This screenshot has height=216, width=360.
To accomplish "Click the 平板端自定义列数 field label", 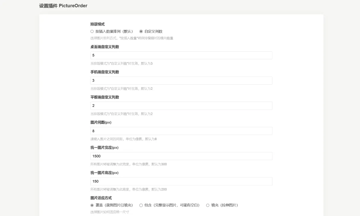I will point(105,97).
